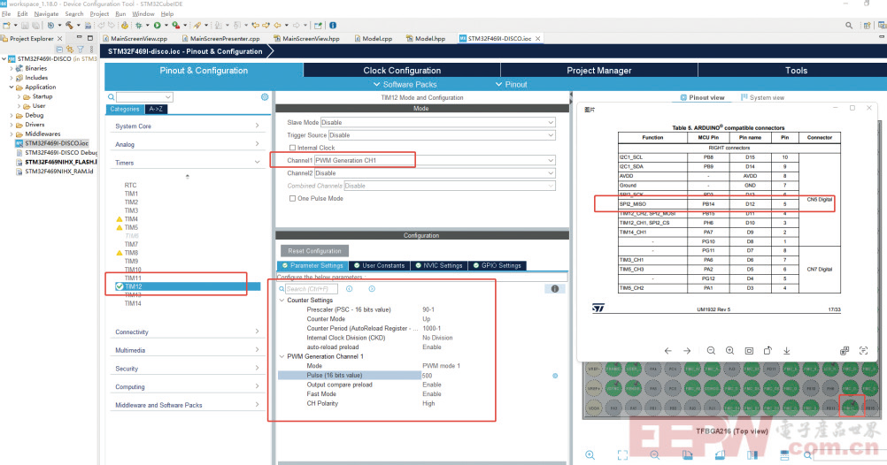The image size is (887, 465).
Task: Click the green Run button in the toolbar
Action: [158, 26]
